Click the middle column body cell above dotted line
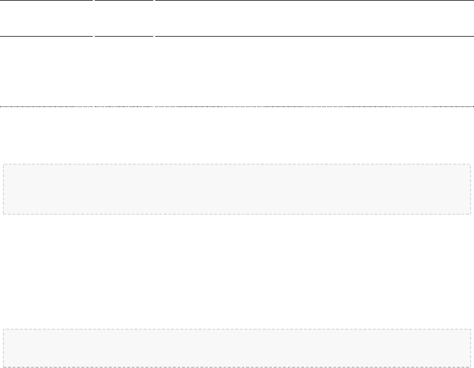Image resolution: width=474 pixels, height=368 pixels. (124, 72)
